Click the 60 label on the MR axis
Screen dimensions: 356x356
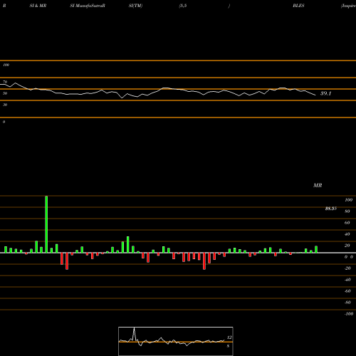point(347,223)
